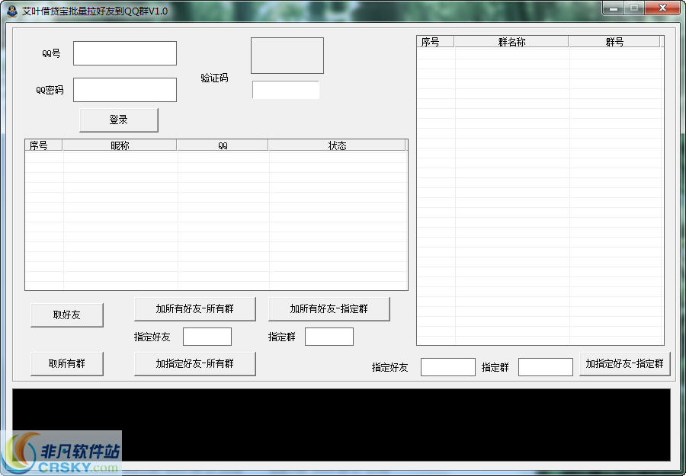686x476 pixels.
Task: Click 加指定好友-所有群 button
Action: pos(194,364)
